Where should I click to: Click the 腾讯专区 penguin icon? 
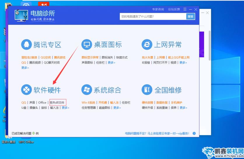click(x=26, y=45)
